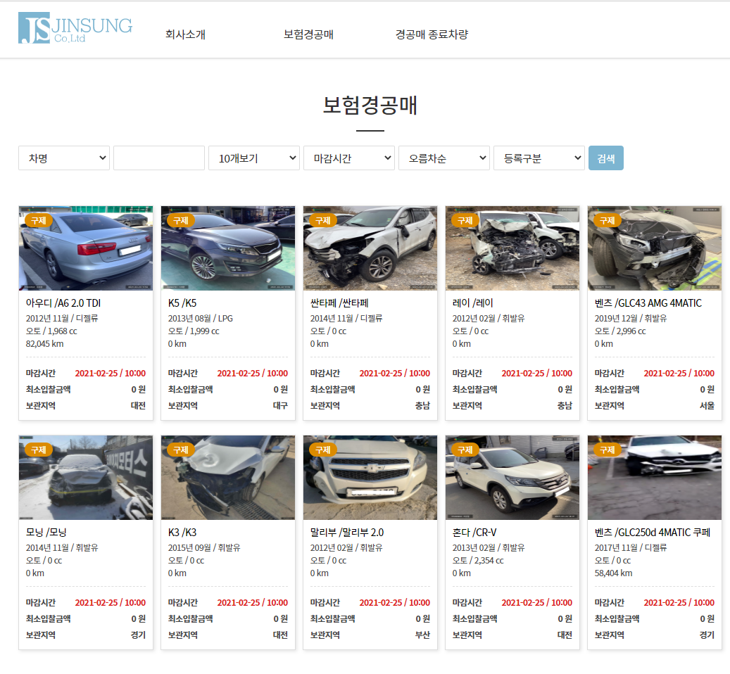Click the 구제 badge on 모닝
The height and width of the screenshot is (674, 730).
(x=39, y=450)
